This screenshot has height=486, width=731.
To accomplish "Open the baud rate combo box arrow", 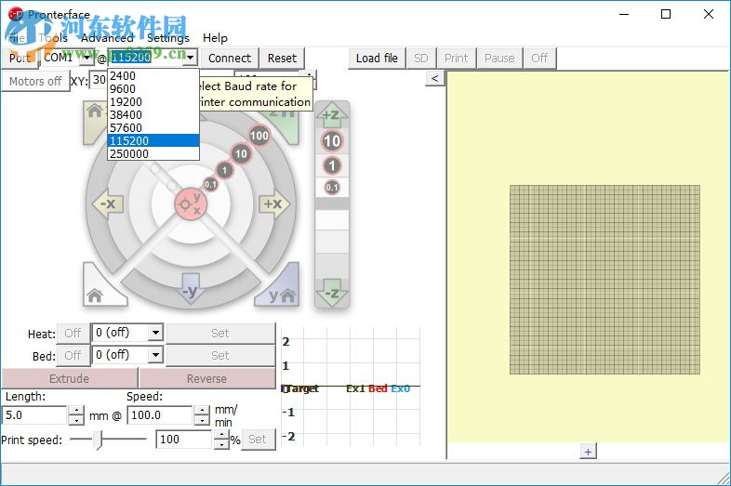I will [191, 58].
